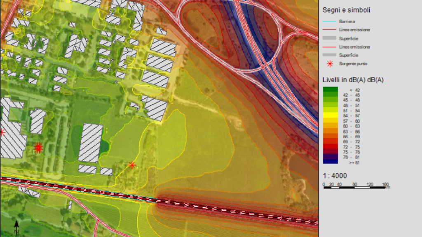Click the red Sorgente punto star legend symbol
The image size is (422, 237).
330,64
